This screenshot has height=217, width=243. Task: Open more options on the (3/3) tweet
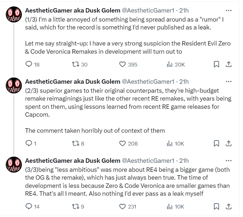pyautogui.click(x=229, y=160)
